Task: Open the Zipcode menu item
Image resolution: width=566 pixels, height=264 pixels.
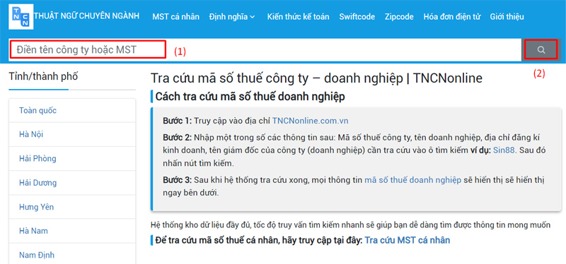Action: point(399,16)
